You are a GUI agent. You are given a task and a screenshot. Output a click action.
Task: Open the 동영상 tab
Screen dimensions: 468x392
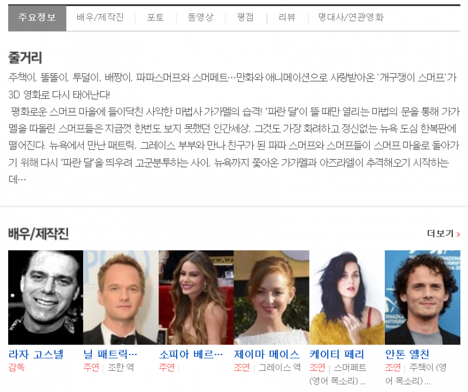click(x=201, y=18)
